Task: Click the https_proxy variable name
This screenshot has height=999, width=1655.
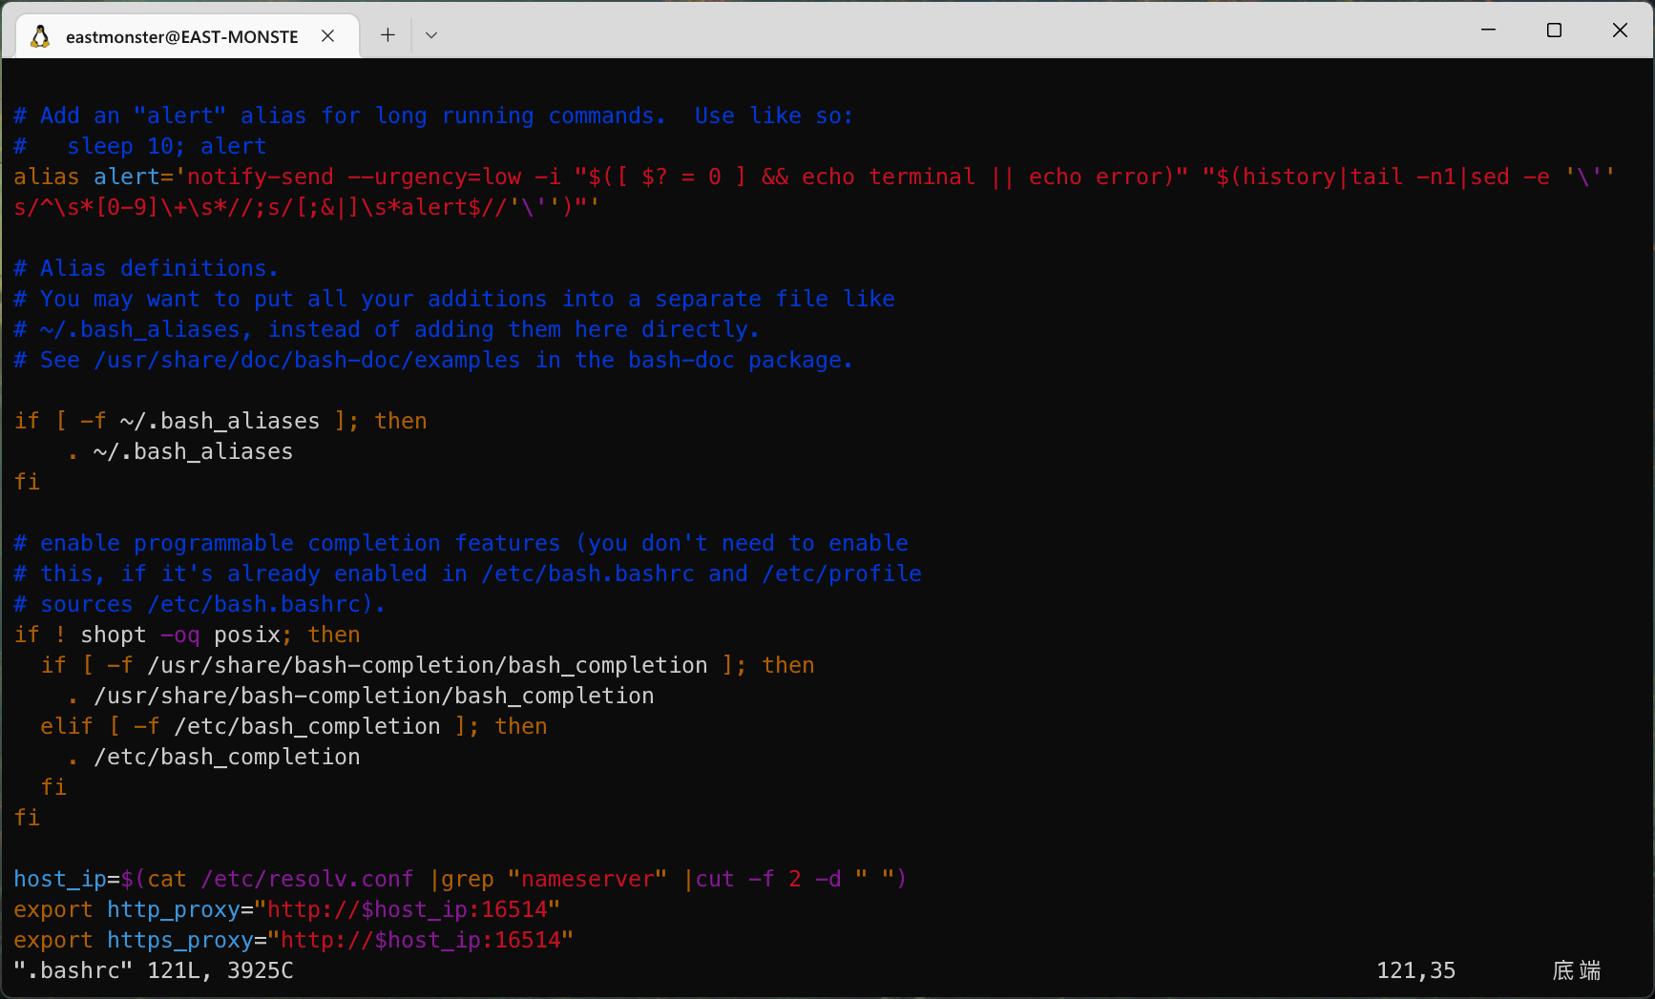Action: tap(179, 940)
